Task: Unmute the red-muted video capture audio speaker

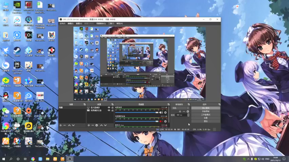Action: click(161, 121)
